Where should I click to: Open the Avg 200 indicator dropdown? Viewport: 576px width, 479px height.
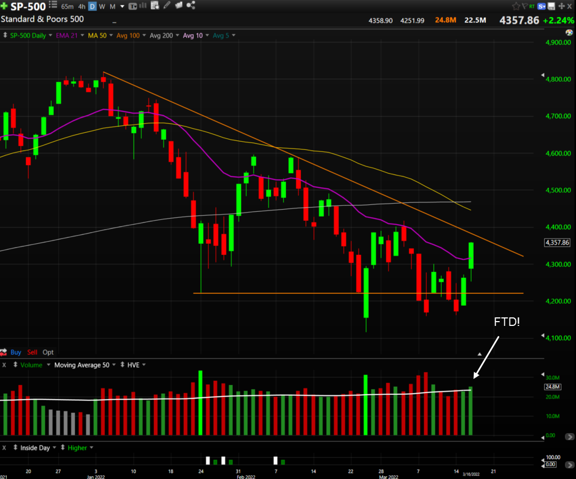coord(177,35)
